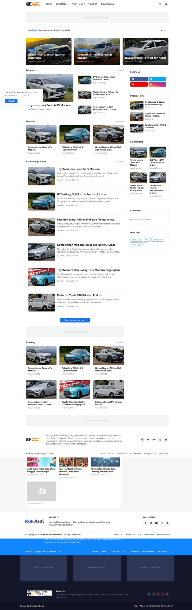Click the Kak Asdi logo
Image resolution: width=192 pixels, height=610 pixels.
pos(34,521)
